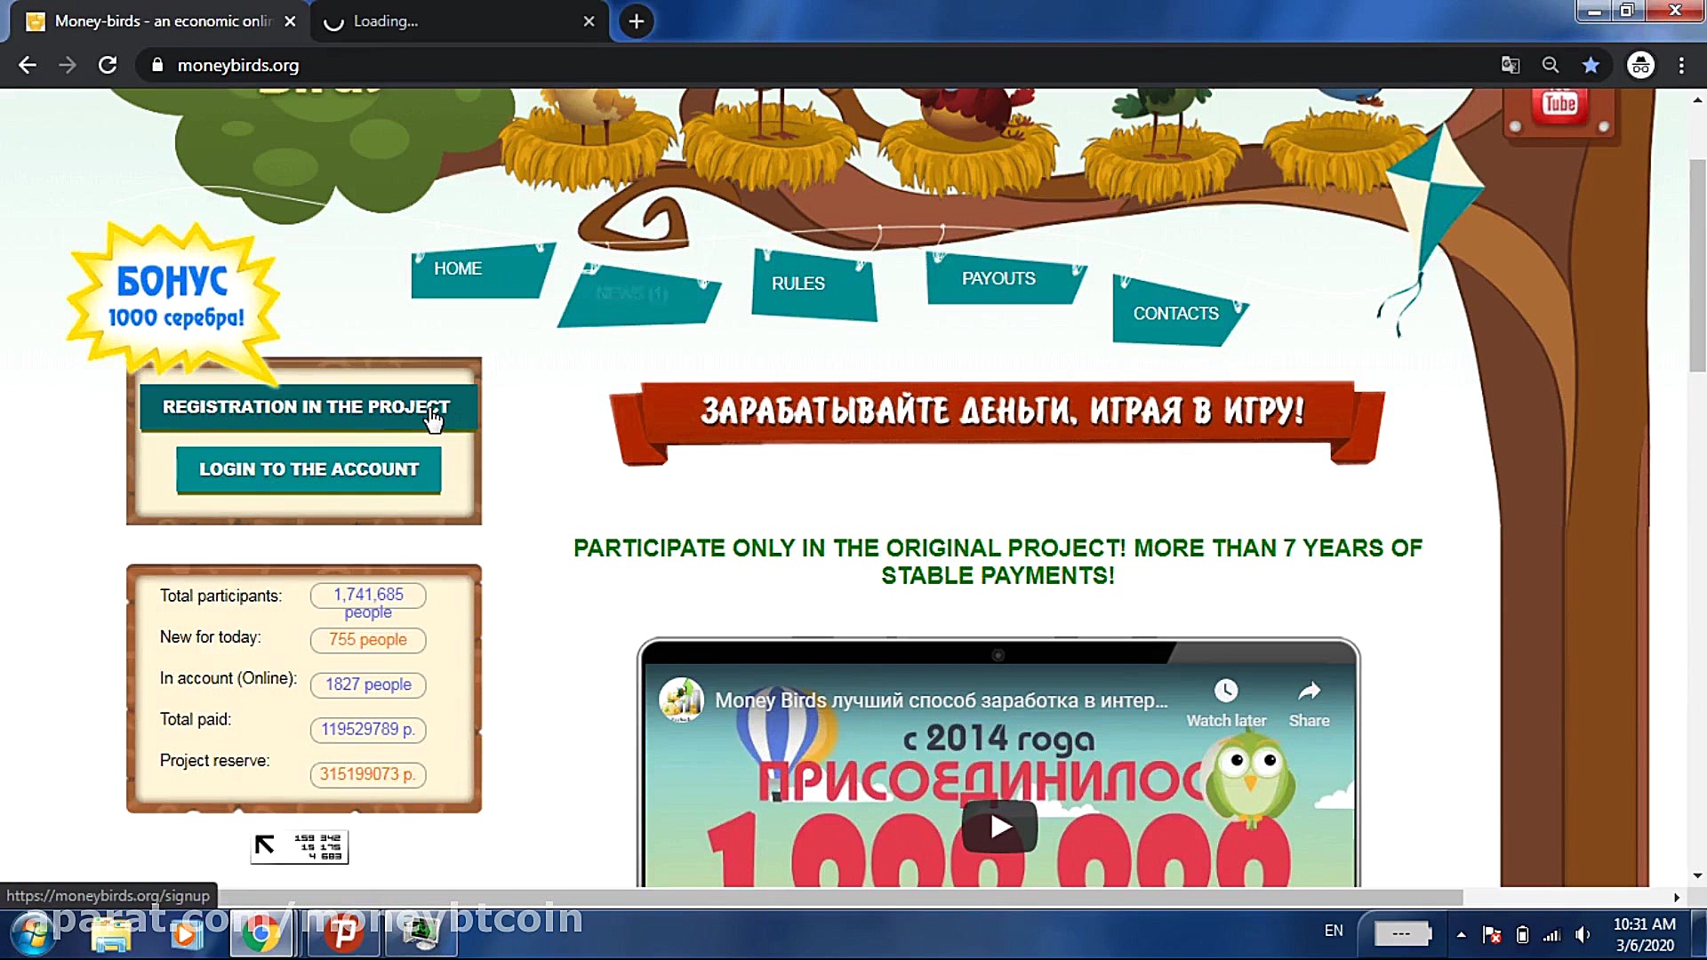Click the browser back arrow

pyautogui.click(x=28, y=65)
